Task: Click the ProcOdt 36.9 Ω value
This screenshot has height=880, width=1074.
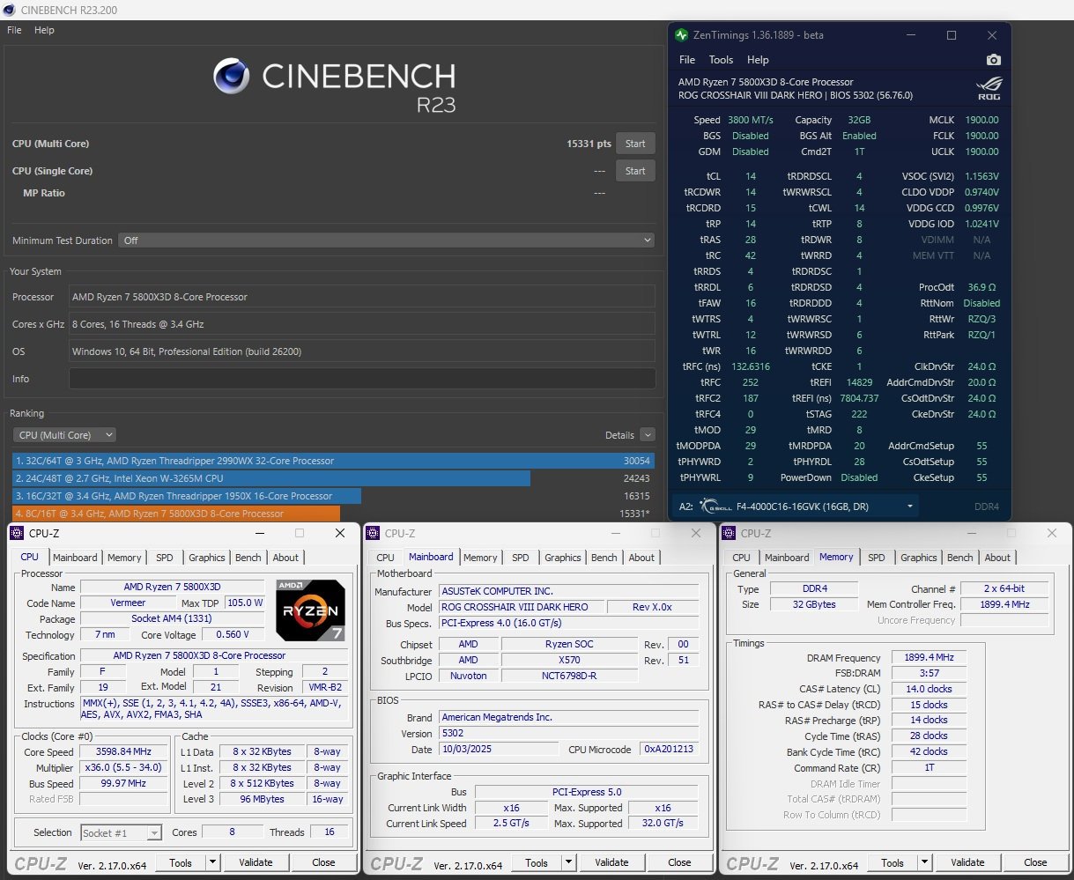Action: [981, 287]
